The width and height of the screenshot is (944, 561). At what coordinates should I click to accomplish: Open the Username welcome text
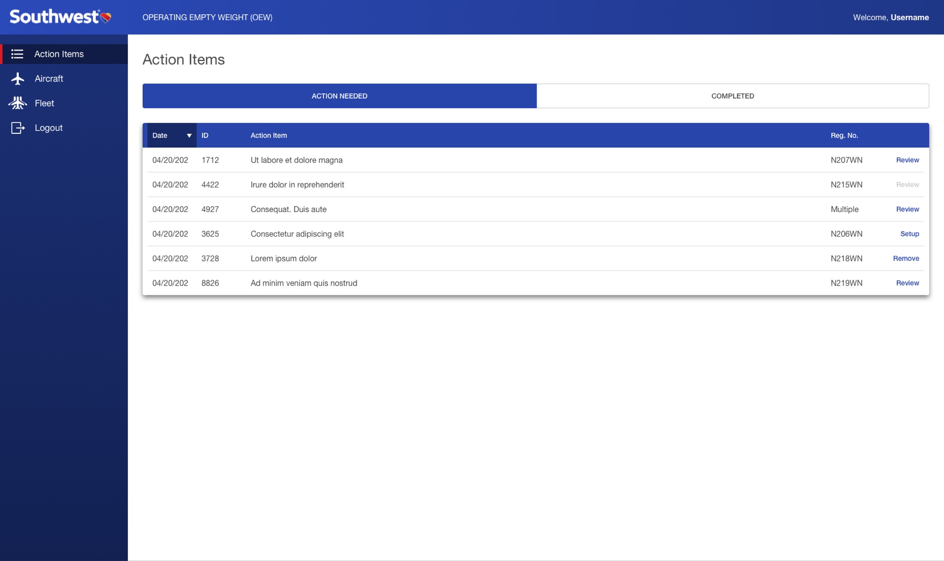click(909, 17)
